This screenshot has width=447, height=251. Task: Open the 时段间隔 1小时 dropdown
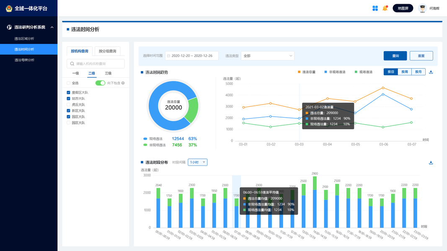point(197,162)
